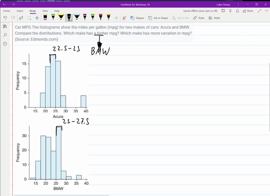Viewport: 270px width, 196px height.
Task: Select the Draw tab
Action: [x=32, y=11]
